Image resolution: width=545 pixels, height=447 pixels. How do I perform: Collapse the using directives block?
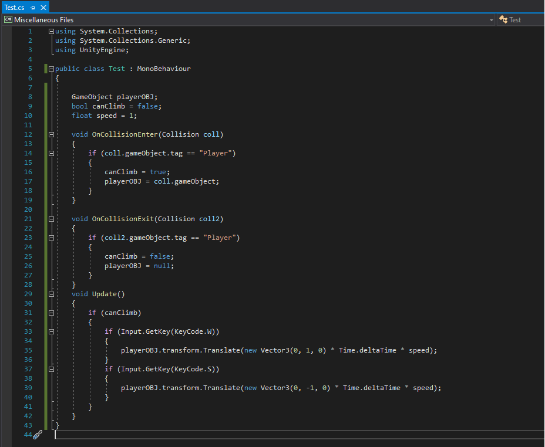[51, 31]
